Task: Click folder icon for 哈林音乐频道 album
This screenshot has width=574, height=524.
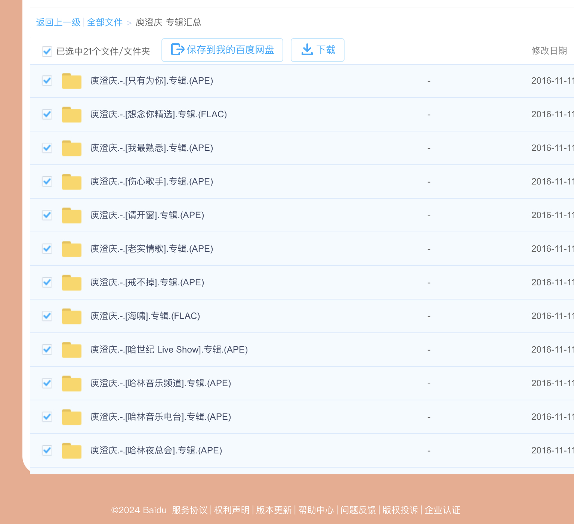Action: coord(72,384)
